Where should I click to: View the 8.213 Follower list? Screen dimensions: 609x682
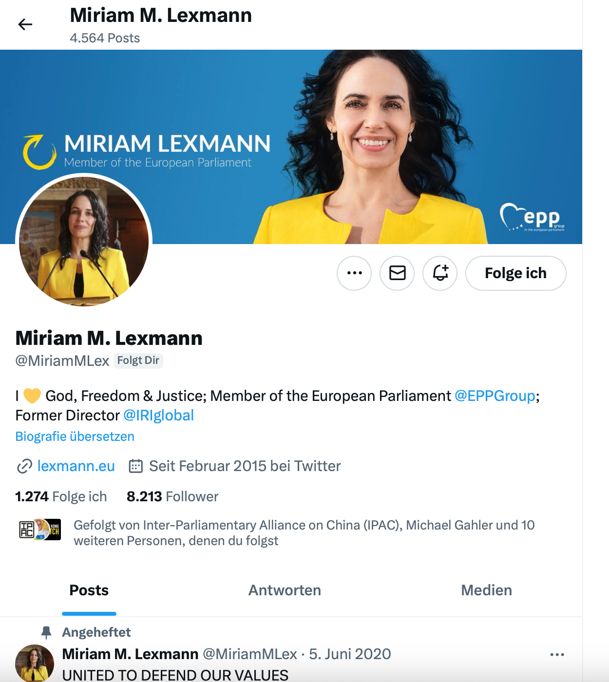coord(172,496)
